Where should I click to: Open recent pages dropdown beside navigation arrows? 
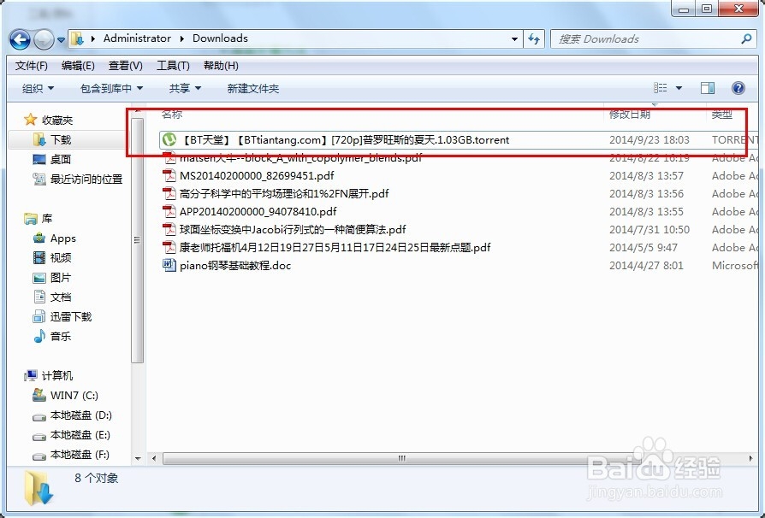[61, 40]
